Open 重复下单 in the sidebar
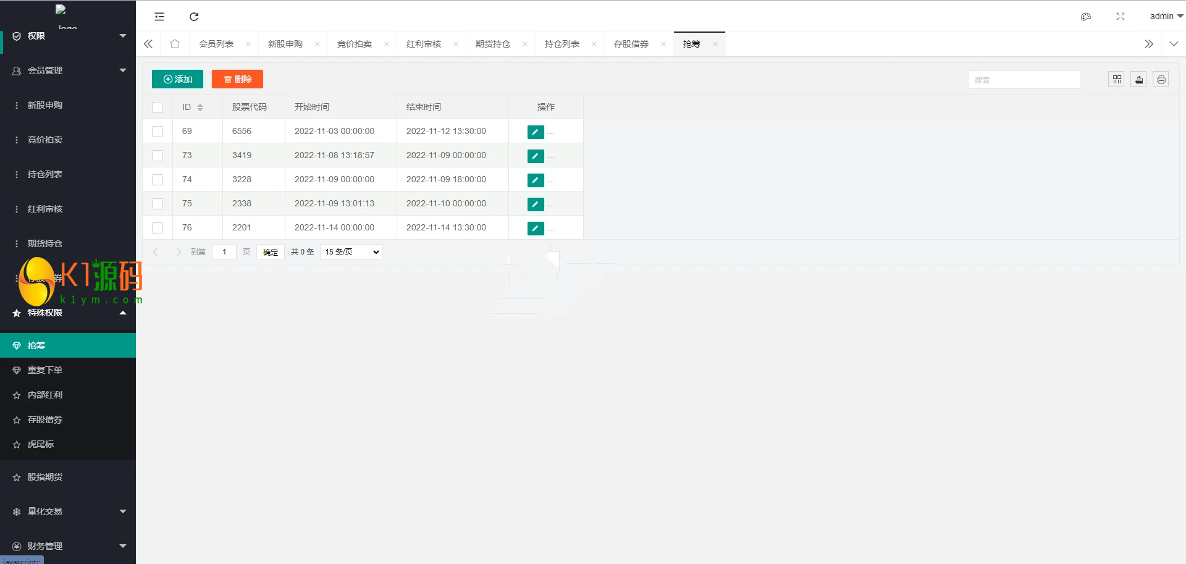The width and height of the screenshot is (1186, 564). pyautogui.click(x=45, y=370)
